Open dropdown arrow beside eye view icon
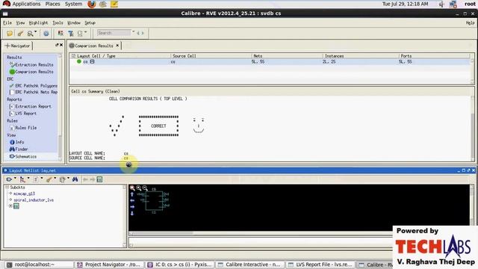478x269 pixels. 15,179
